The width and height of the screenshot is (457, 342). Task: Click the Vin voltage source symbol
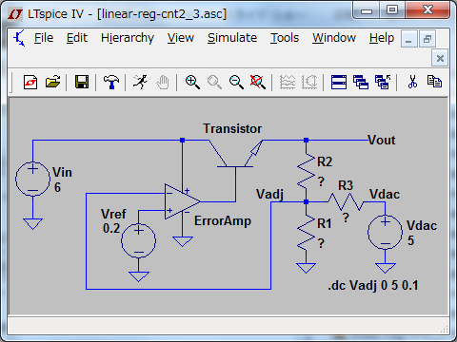pyautogui.click(x=32, y=179)
